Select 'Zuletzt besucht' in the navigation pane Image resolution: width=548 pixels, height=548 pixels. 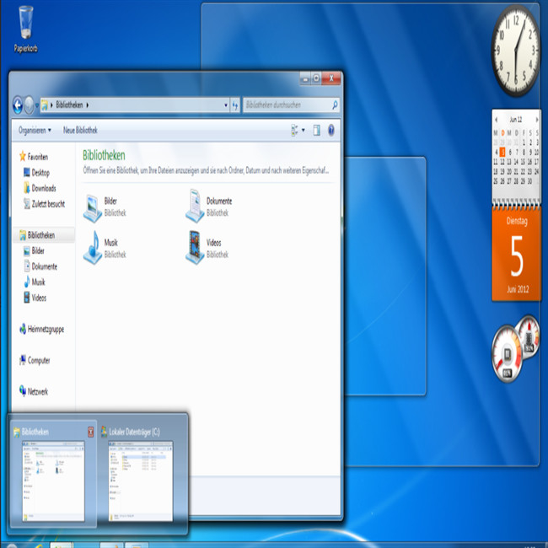coord(44,204)
